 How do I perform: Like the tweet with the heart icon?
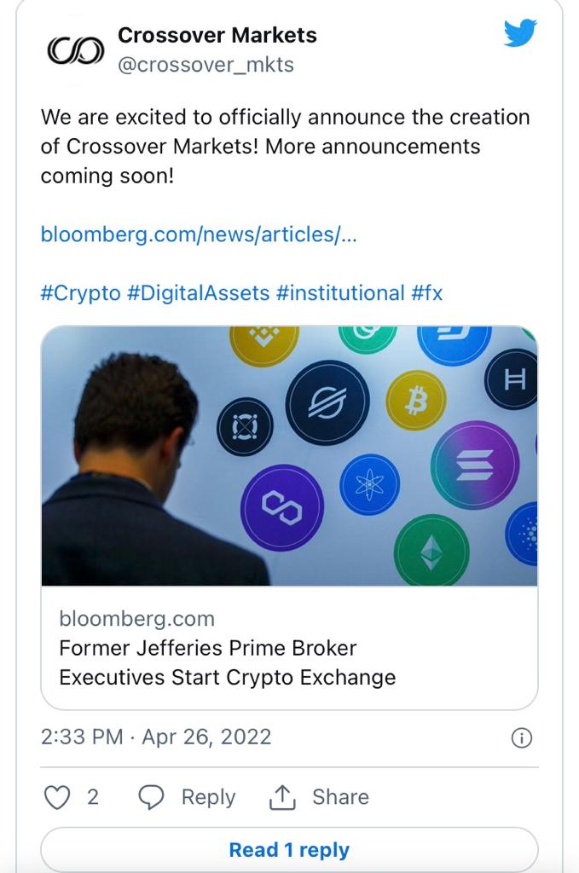(56, 797)
